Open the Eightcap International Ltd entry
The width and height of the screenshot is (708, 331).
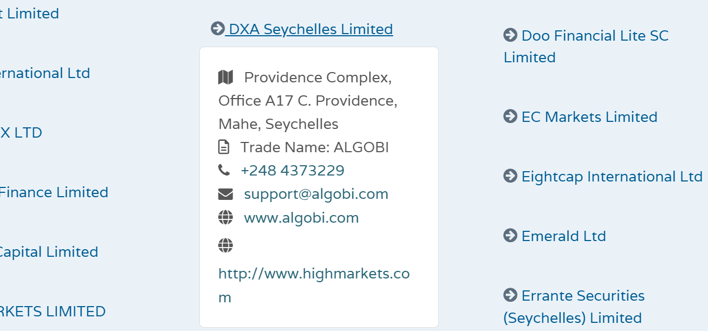603,177
